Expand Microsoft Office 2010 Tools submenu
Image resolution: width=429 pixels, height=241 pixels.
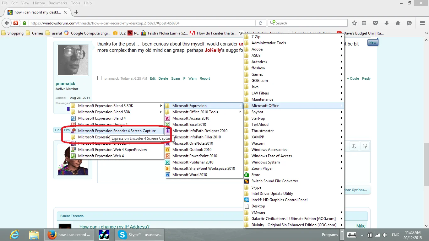tap(203, 112)
